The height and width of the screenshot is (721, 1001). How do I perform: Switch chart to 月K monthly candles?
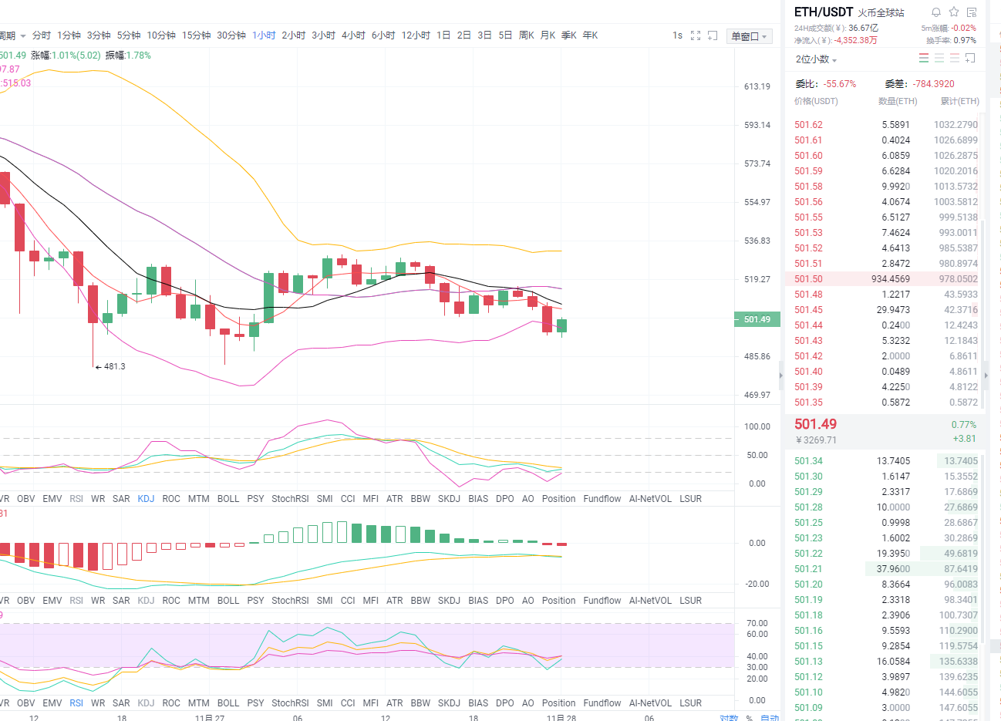tap(548, 35)
